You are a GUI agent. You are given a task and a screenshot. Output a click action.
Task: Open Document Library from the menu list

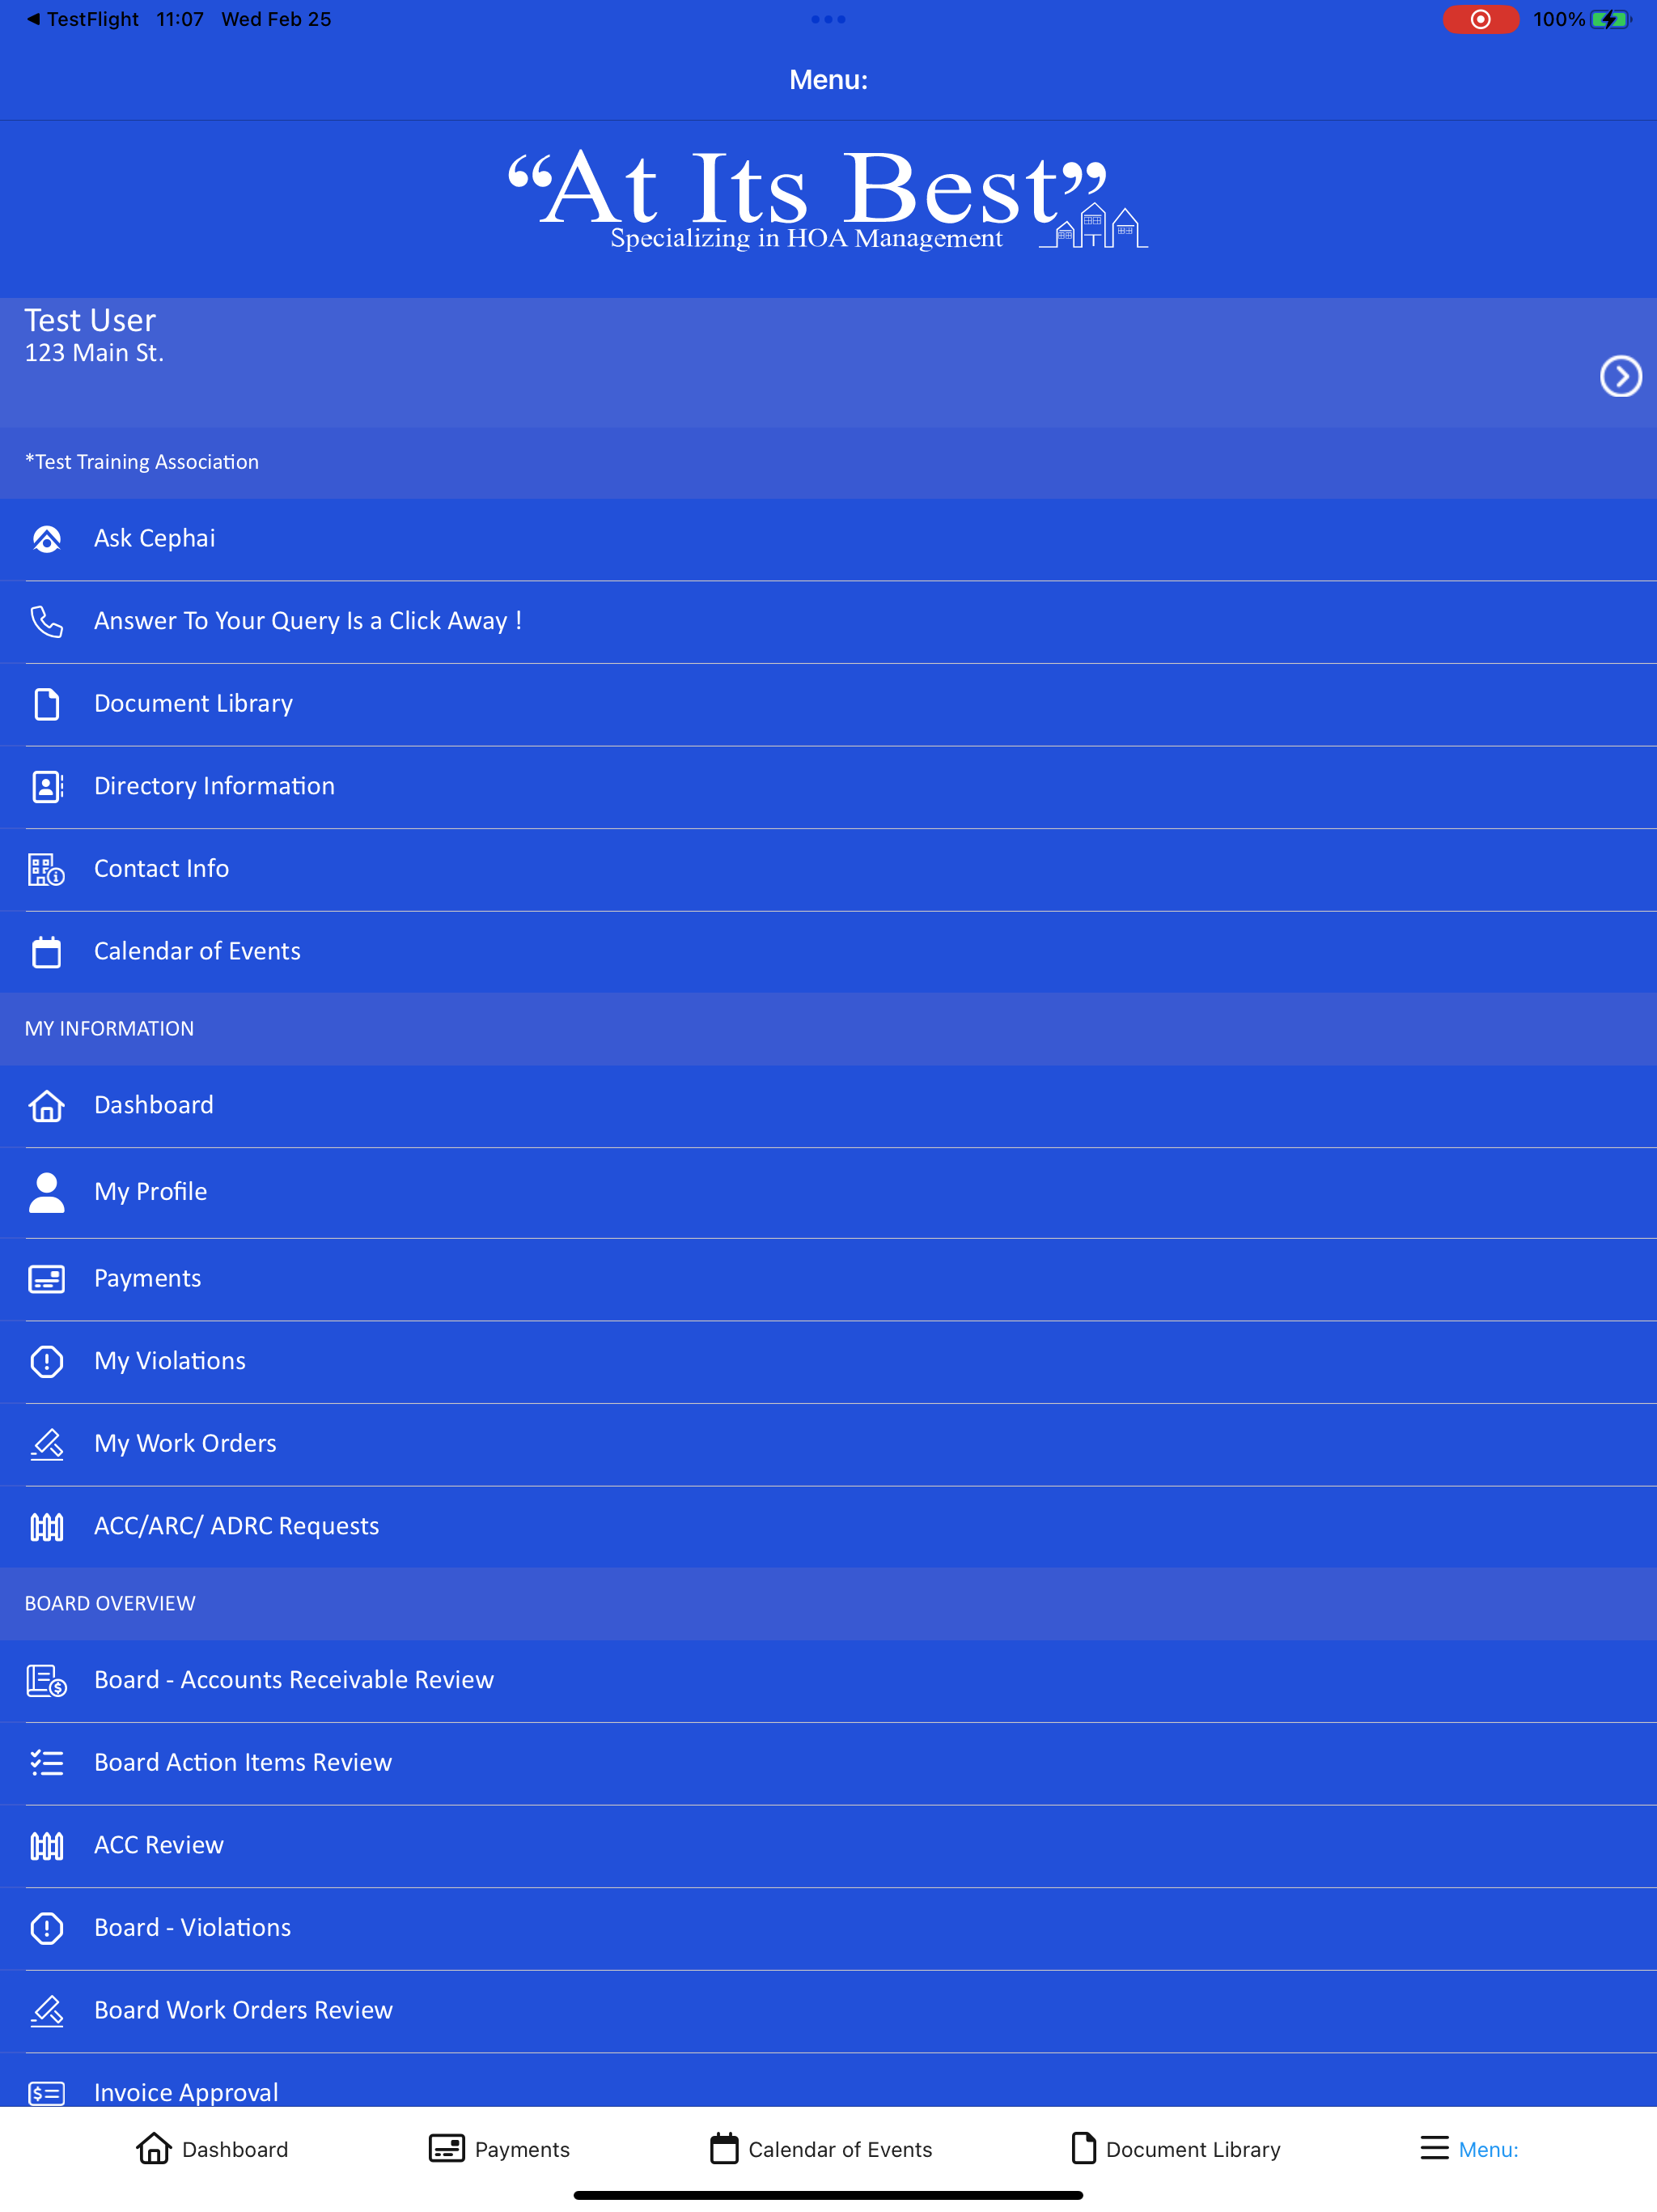[828, 704]
